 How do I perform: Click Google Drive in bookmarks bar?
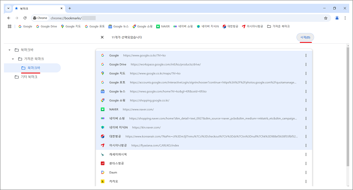point(47,26)
